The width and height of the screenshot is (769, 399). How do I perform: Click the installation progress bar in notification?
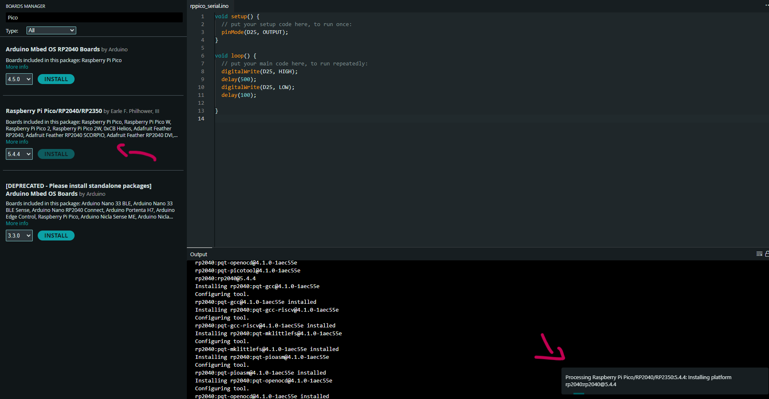coord(579,393)
